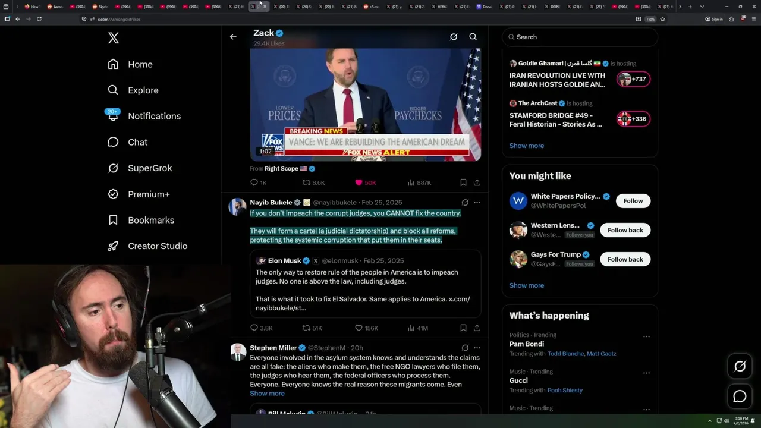The width and height of the screenshot is (761, 428).
Task: Repost the Vance video post (8.6K)
Action: (x=314, y=182)
